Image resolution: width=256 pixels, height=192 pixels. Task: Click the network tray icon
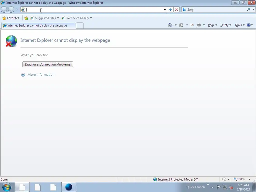(225, 187)
